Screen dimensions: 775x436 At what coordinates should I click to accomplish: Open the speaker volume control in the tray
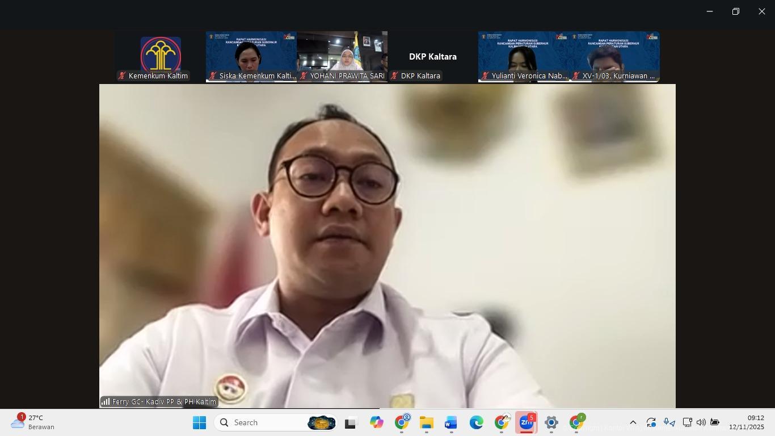701,422
